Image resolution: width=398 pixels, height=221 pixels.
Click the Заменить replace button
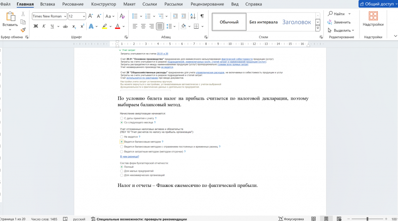tap(339, 22)
